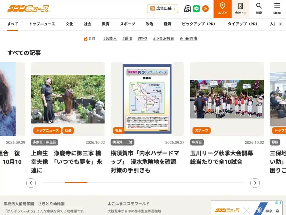286x215 pixels.
Task: Switch to the スポーツ tab
Action: [127, 24]
